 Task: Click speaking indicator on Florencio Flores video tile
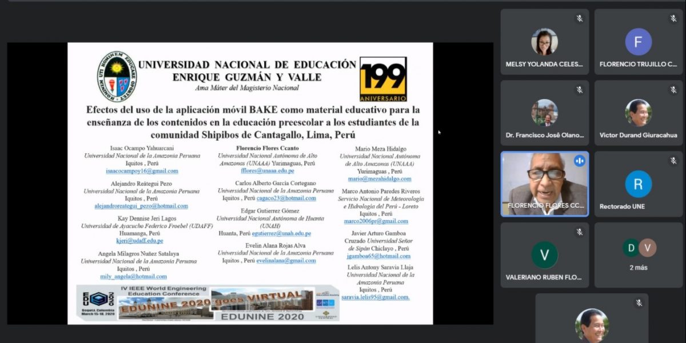click(x=579, y=161)
